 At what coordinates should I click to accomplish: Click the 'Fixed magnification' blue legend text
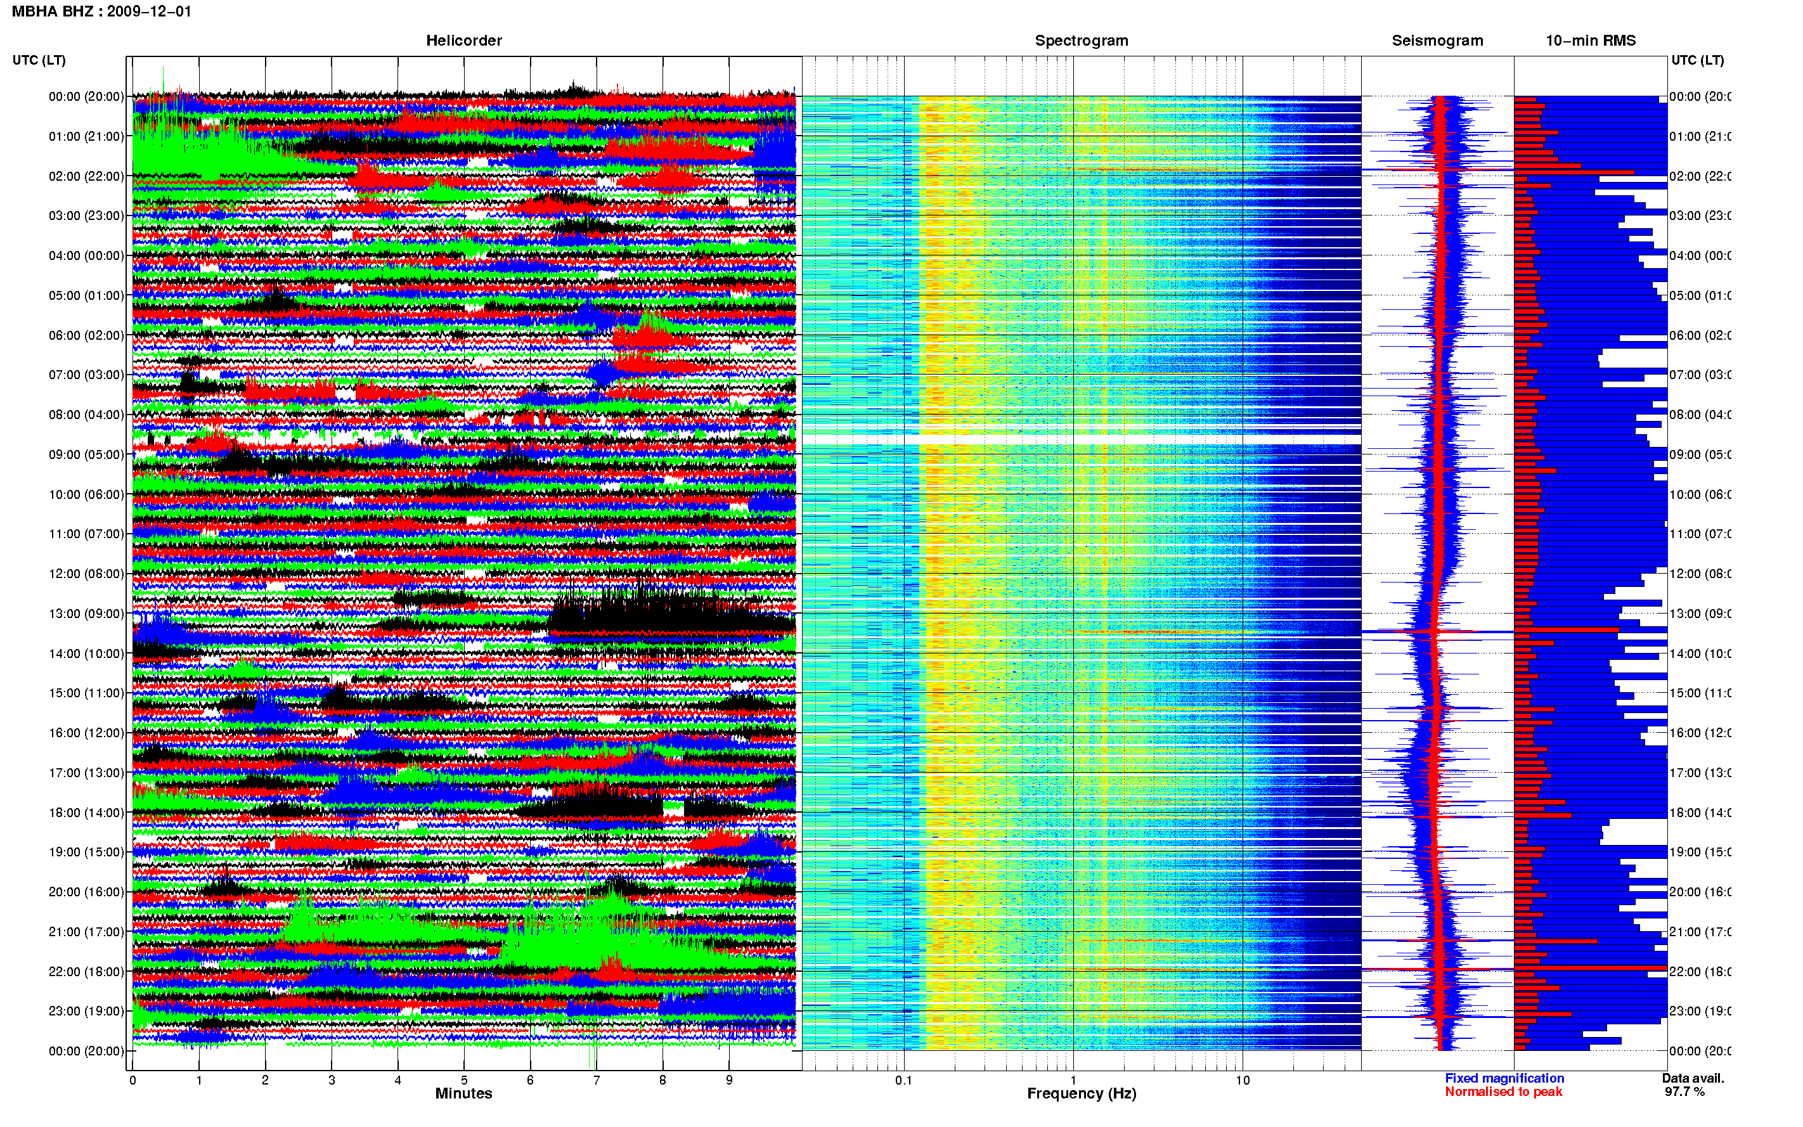click(x=1504, y=1078)
